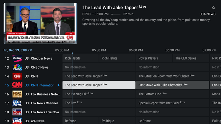Click the 05:00 – 06:00 PM program time
The image size is (221, 124).
point(96,14)
